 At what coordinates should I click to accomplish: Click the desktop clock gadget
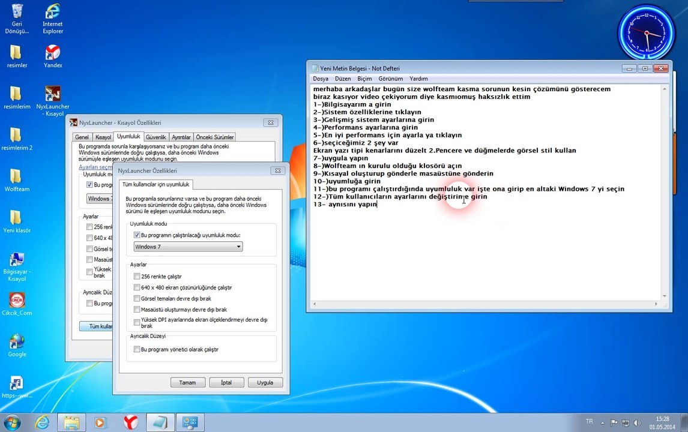646,34
